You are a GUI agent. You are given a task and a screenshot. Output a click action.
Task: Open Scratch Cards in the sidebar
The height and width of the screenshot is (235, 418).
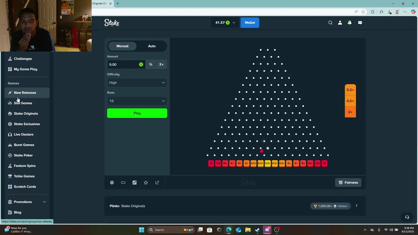(x=27, y=187)
